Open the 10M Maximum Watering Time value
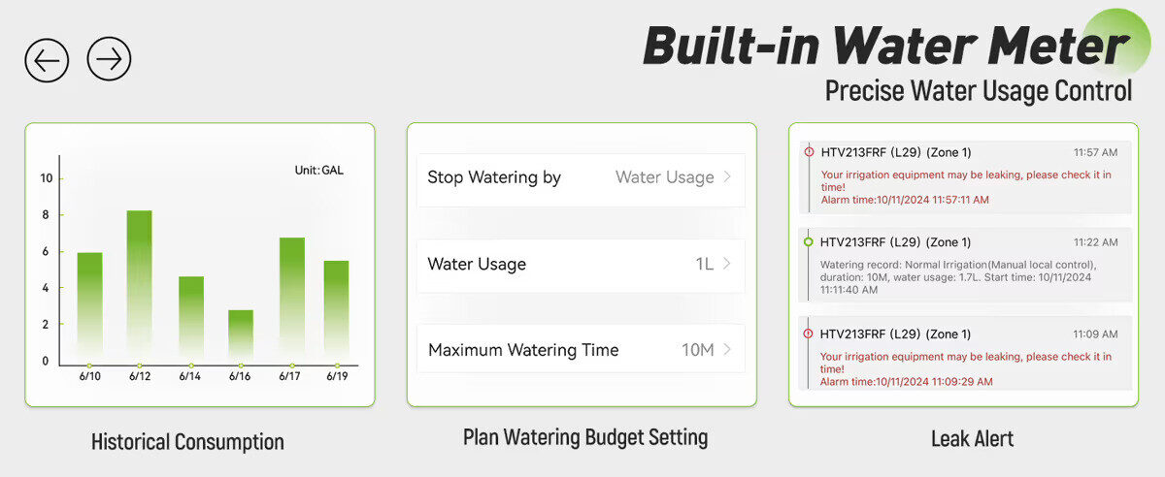 coord(697,350)
